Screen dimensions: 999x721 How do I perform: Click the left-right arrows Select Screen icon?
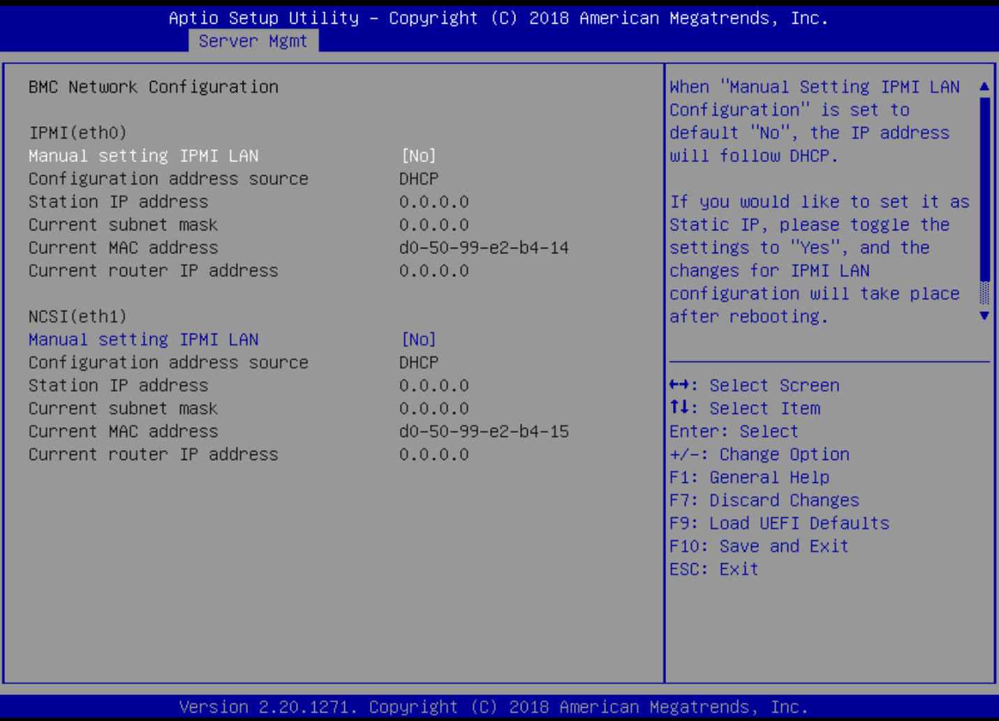point(679,385)
